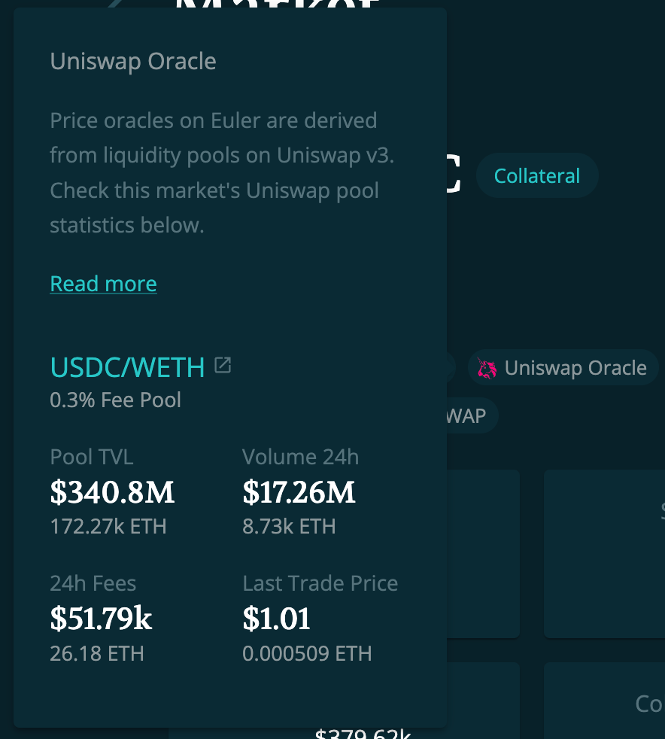The image size is (665, 739).
Task: Click the Uniswap Oracle popup heading
Action: (133, 61)
